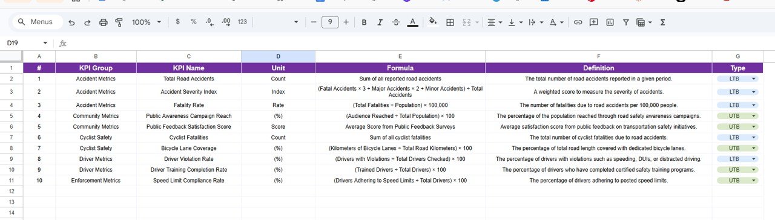The image size is (775, 220).
Task: Insert a link with the chain icon
Action: (578, 22)
